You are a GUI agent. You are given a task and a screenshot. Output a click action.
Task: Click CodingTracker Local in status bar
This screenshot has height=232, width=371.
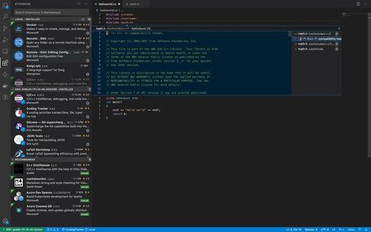pyautogui.click(x=79, y=230)
